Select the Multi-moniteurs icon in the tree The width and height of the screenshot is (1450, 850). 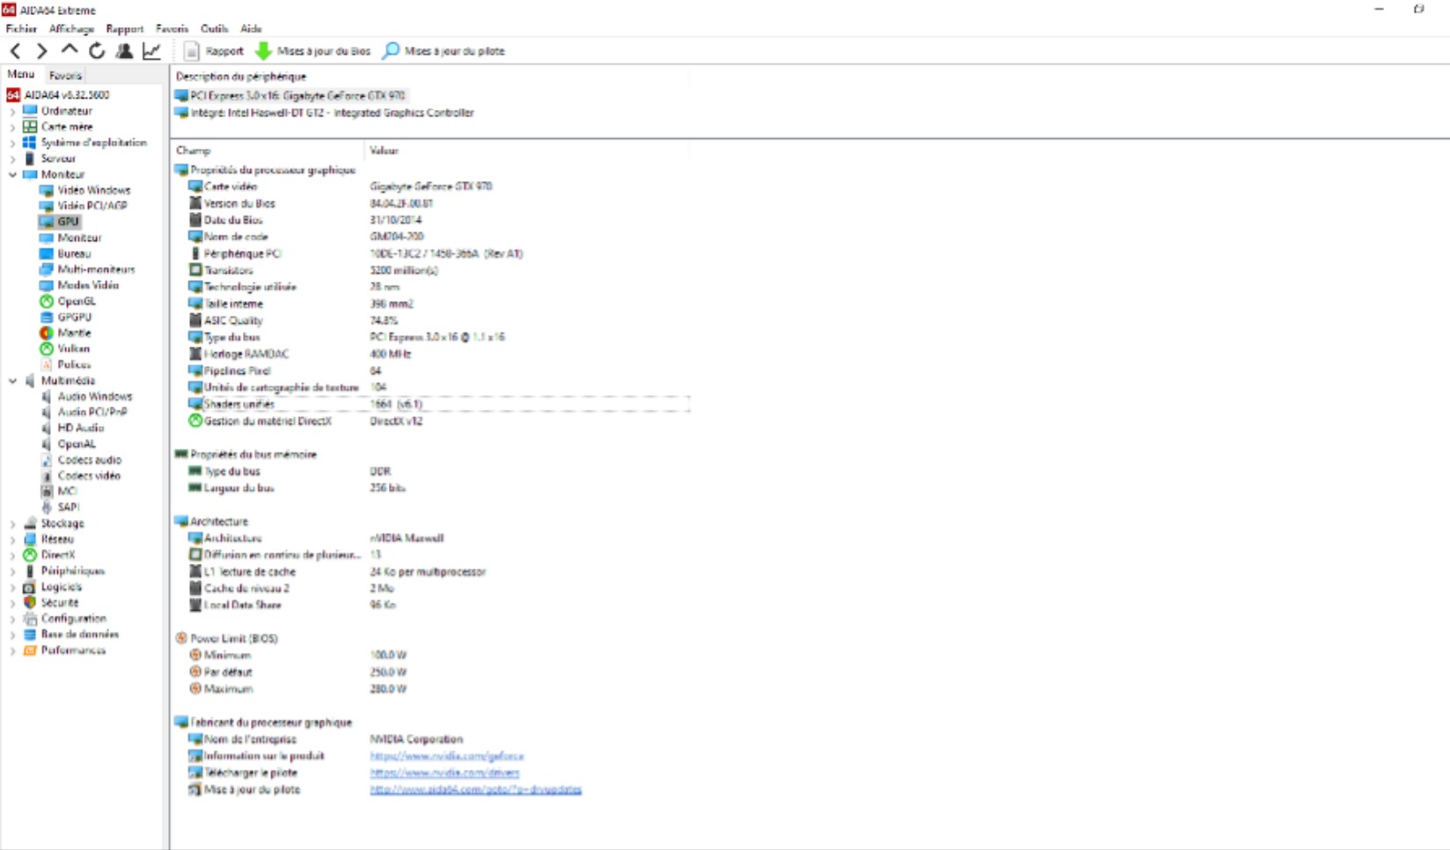pos(47,269)
